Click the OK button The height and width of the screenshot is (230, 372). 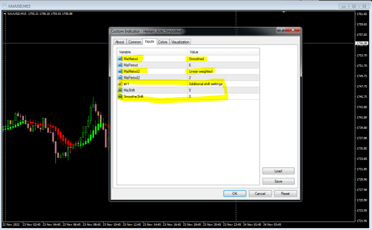pos(235,194)
